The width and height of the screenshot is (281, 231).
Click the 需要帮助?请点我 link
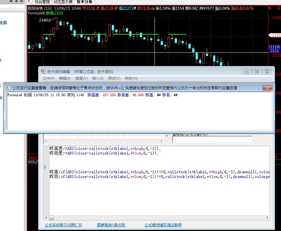pyautogui.click(x=111, y=225)
